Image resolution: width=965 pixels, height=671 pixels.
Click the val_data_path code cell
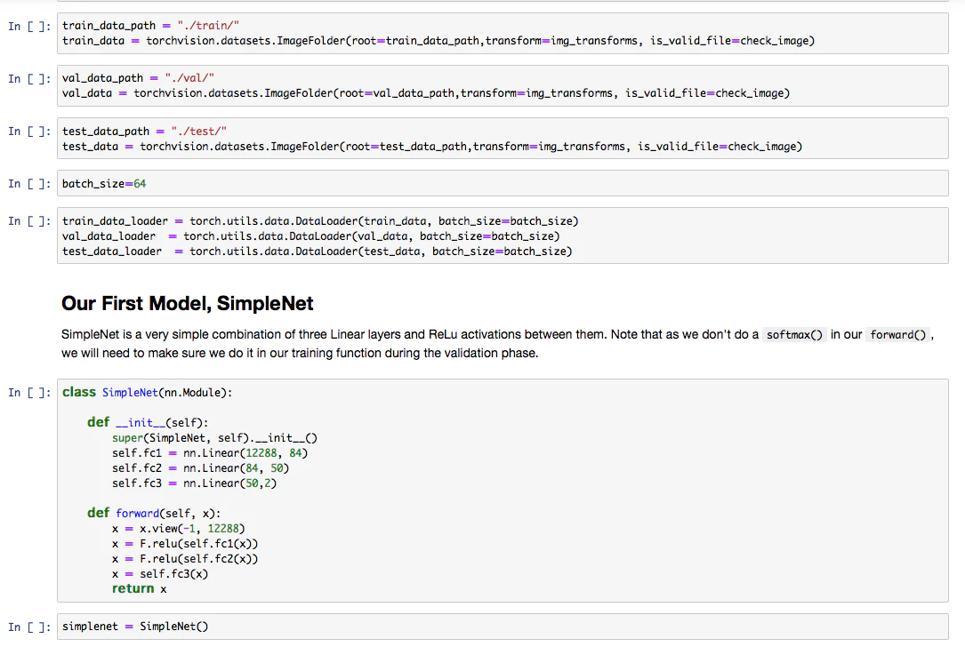[503, 85]
